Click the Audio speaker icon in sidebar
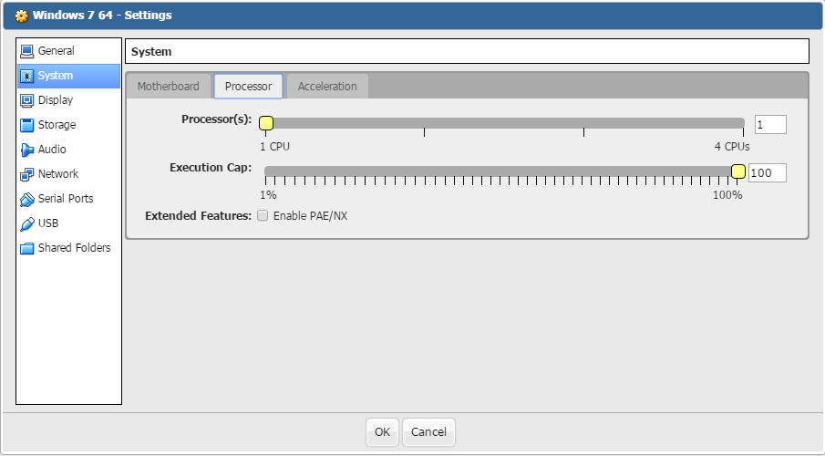 27,150
